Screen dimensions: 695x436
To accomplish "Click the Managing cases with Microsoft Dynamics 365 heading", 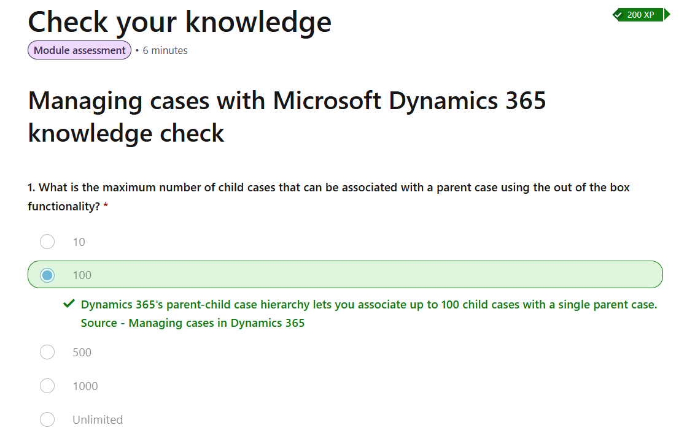I will 287,117.
